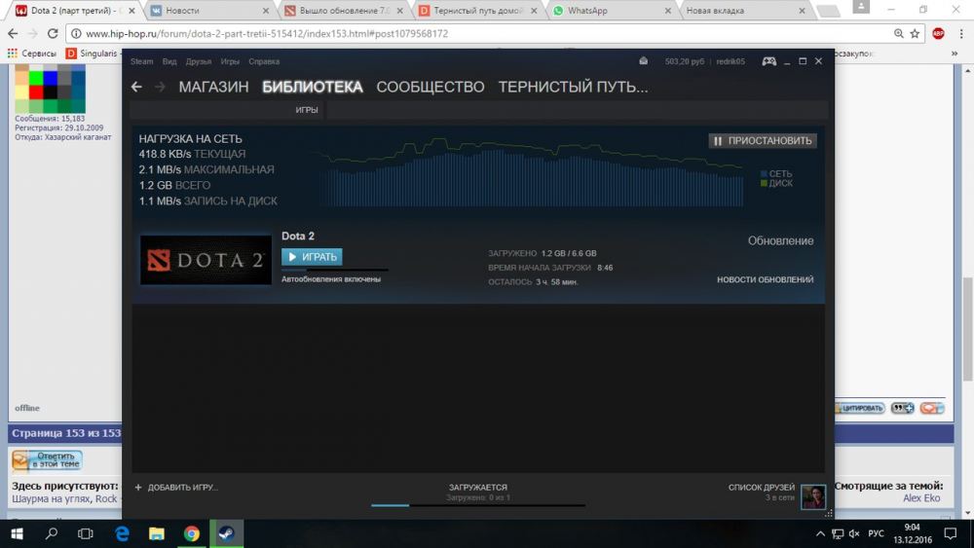Open File Explorer from taskbar
The image size is (974, 548).
[157, 533]
